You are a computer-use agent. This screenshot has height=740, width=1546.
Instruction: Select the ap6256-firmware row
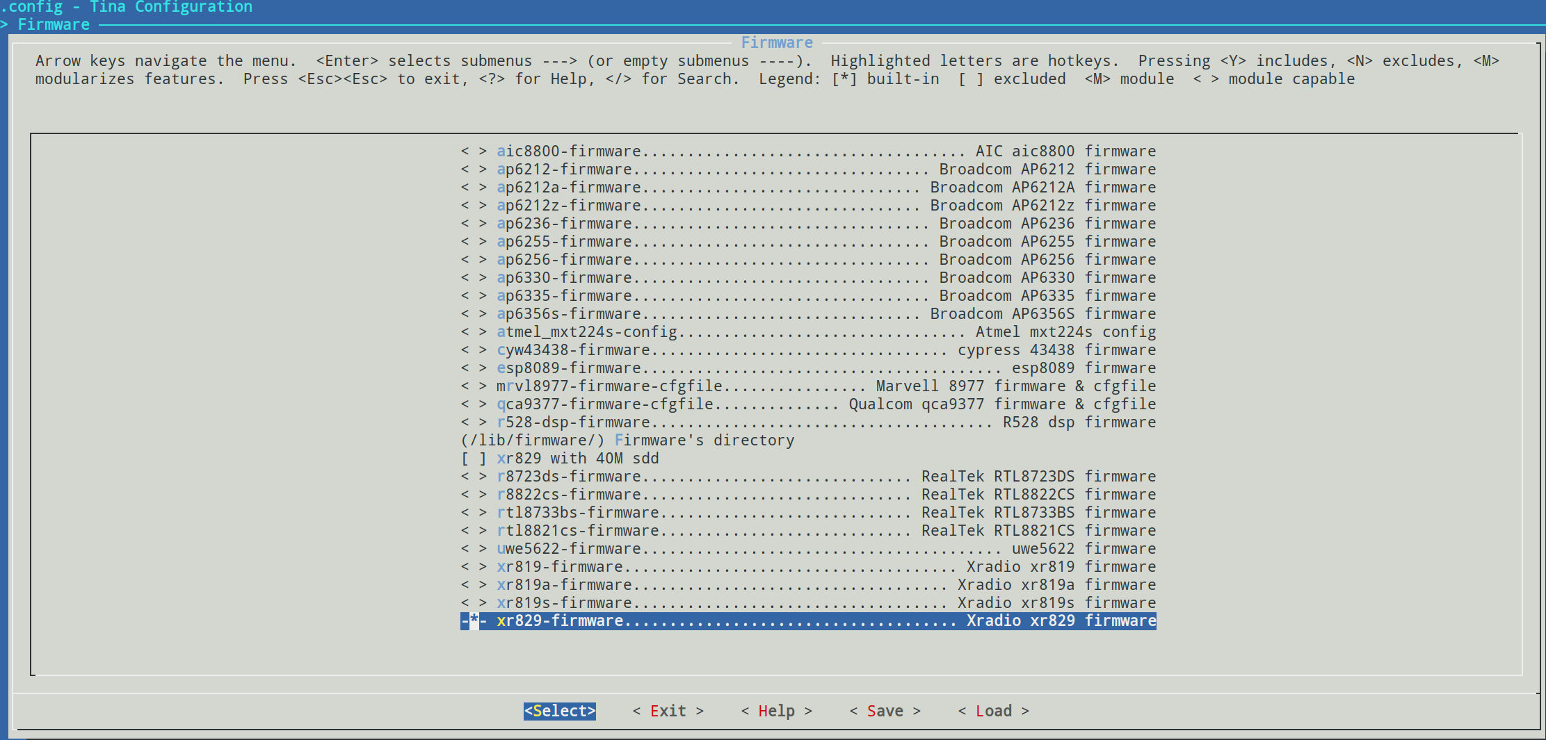pyautogui.click(x=808, y=260)
